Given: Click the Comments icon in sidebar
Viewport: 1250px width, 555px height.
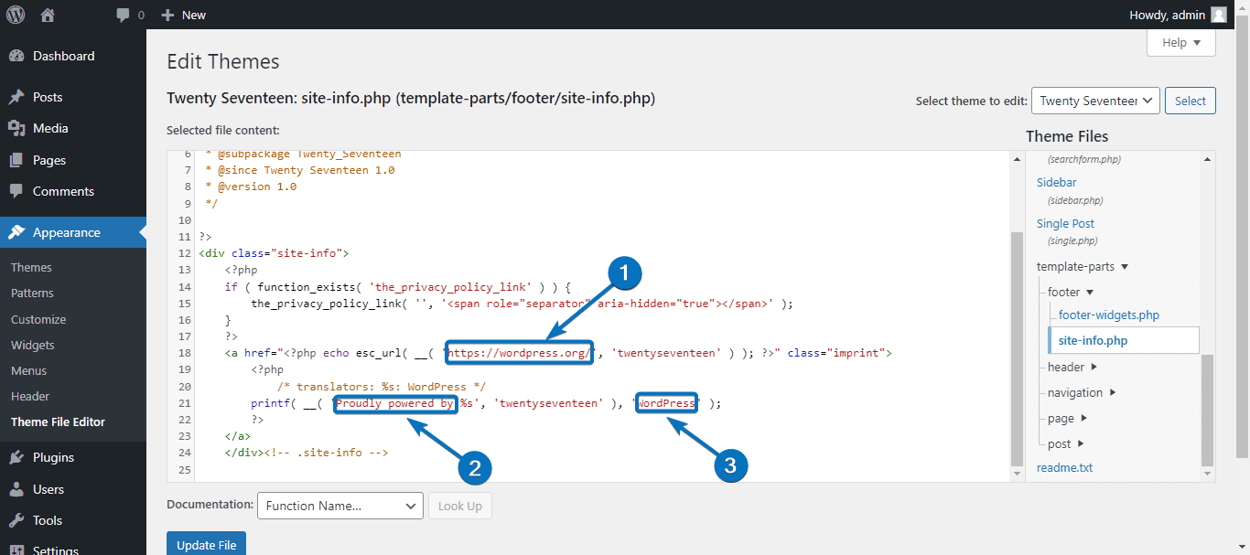Looking at the screenshot, I should click(16, 191).
